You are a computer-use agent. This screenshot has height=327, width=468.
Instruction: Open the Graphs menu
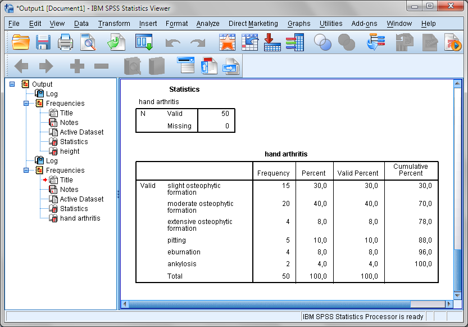(299, 24)
